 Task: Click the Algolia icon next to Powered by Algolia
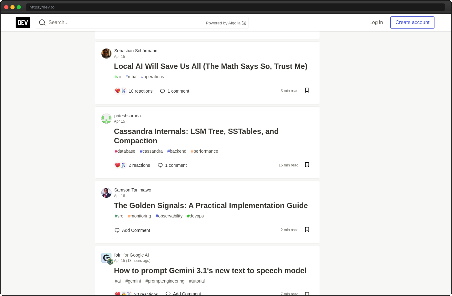[x=244, y=23]
